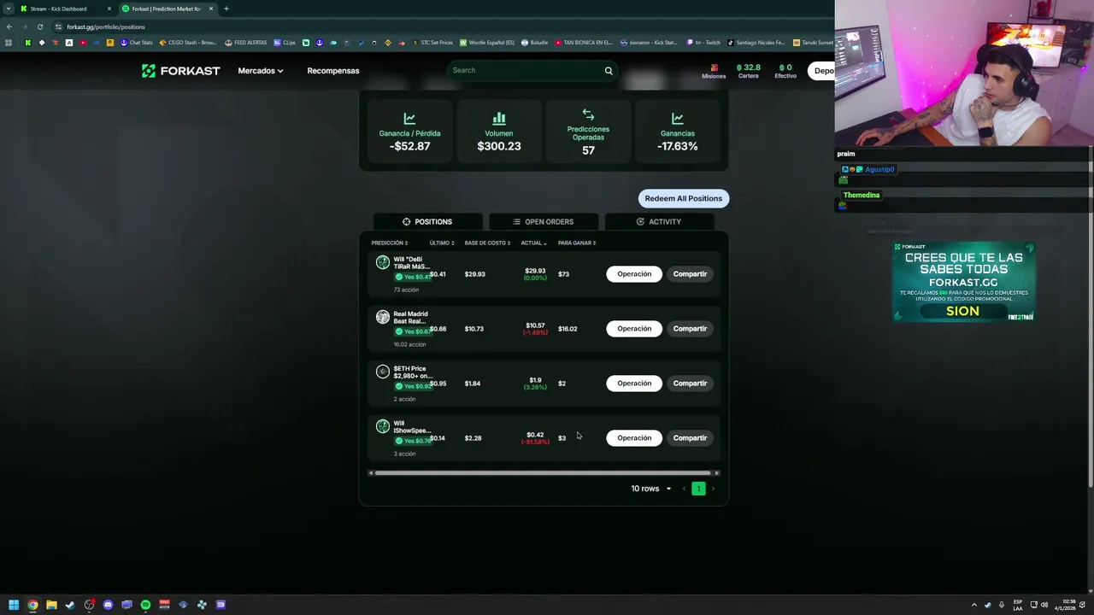Click the $ETH Price market icon
Viewport: 1094px width, 615px height.
click(383, 372)
